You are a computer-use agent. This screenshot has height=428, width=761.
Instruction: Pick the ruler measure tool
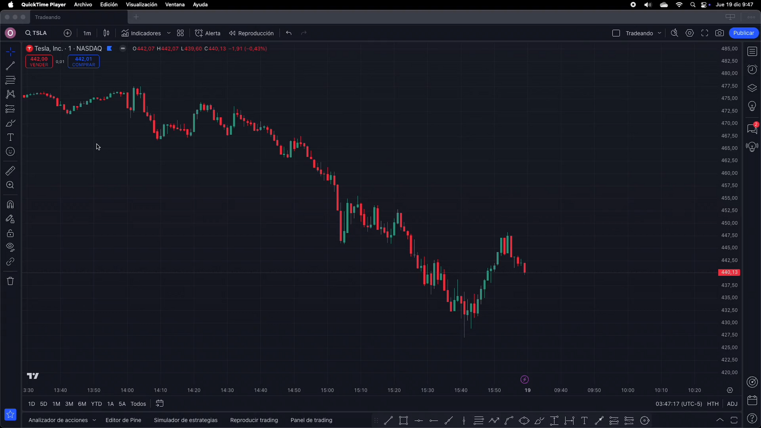(x=10, y=171)
